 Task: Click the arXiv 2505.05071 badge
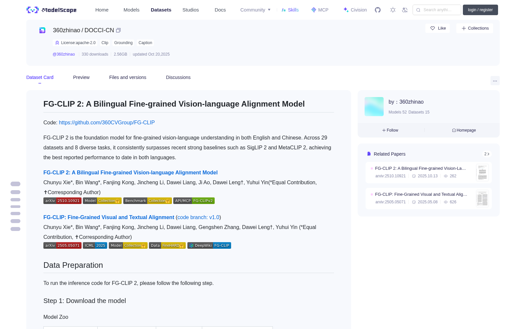tap(62, 245)
